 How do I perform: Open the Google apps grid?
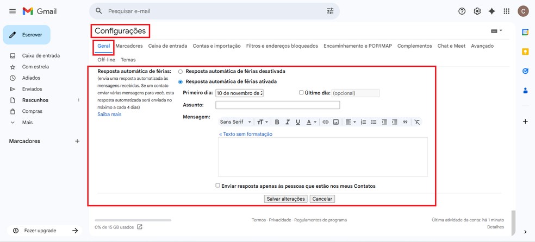pos(506,11)
